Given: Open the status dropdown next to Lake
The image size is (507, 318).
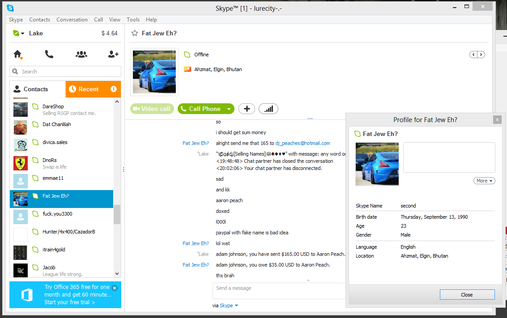Looking at the screenshot, I should [23, 34].
